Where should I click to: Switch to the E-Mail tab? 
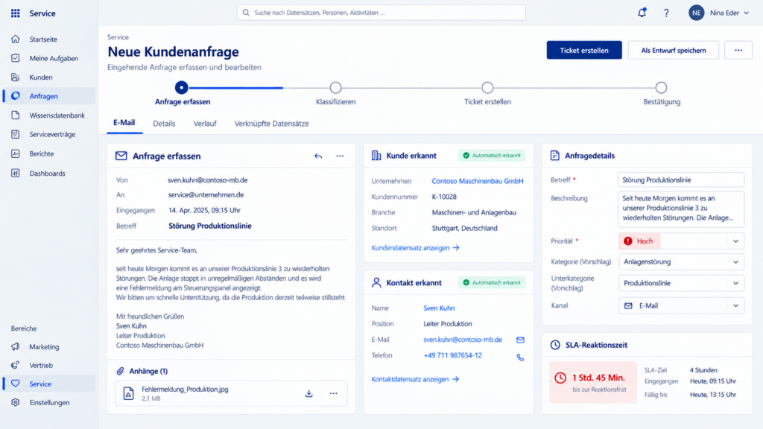[x=124, y=123]
